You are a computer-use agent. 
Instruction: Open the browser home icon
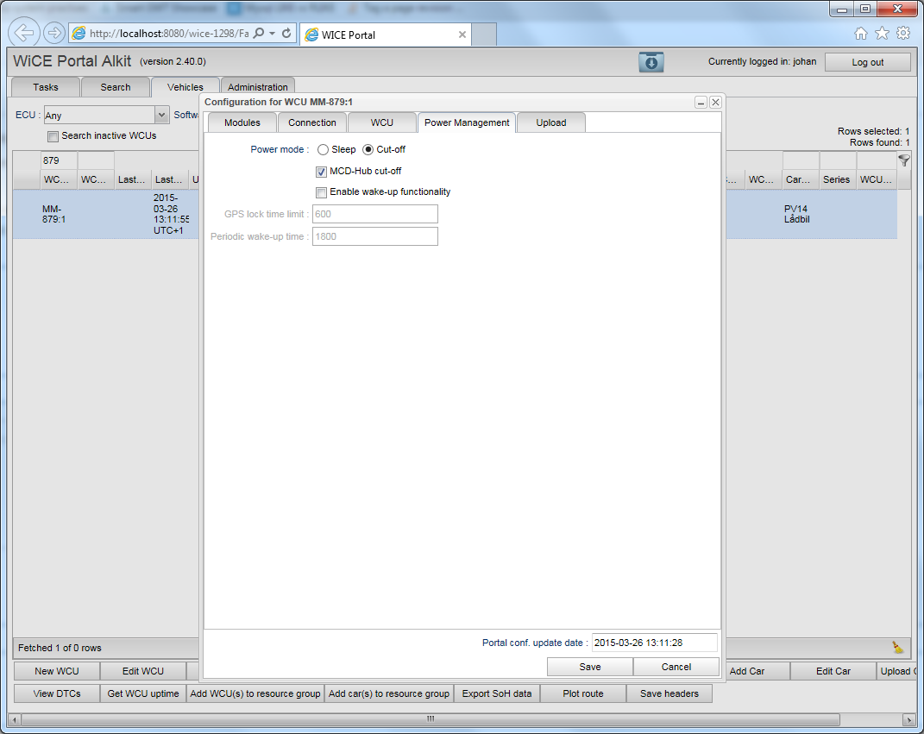click(860, 34)
